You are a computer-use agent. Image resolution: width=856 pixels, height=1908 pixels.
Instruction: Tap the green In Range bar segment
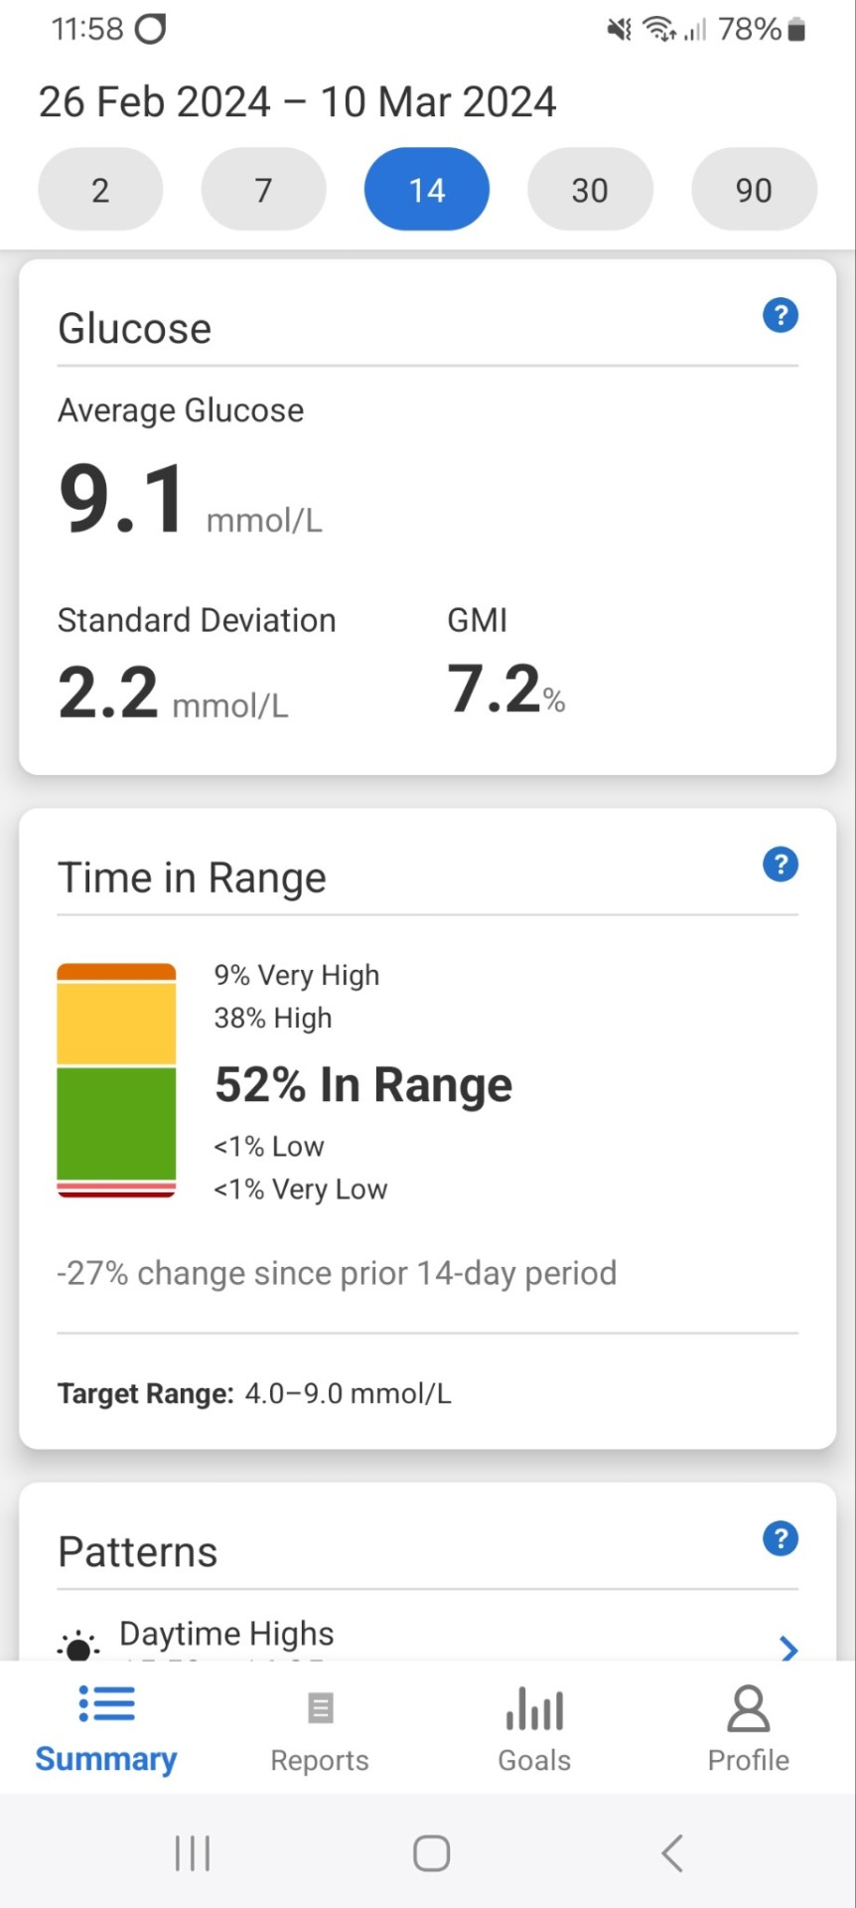point(116,1124)
